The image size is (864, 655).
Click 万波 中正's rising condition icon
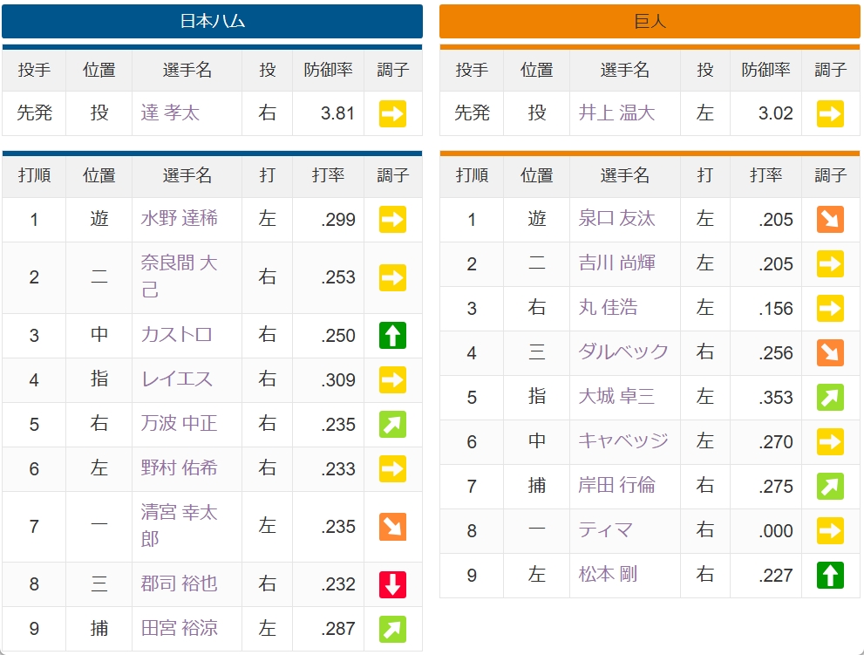click(x=392, y=425)
